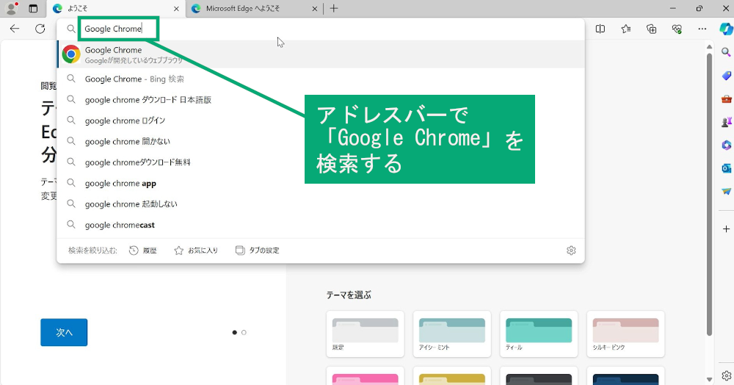This screenshot has height=385, width=734.
Task: Select the first page indicator dot
Action: click(x=235, y=333)
